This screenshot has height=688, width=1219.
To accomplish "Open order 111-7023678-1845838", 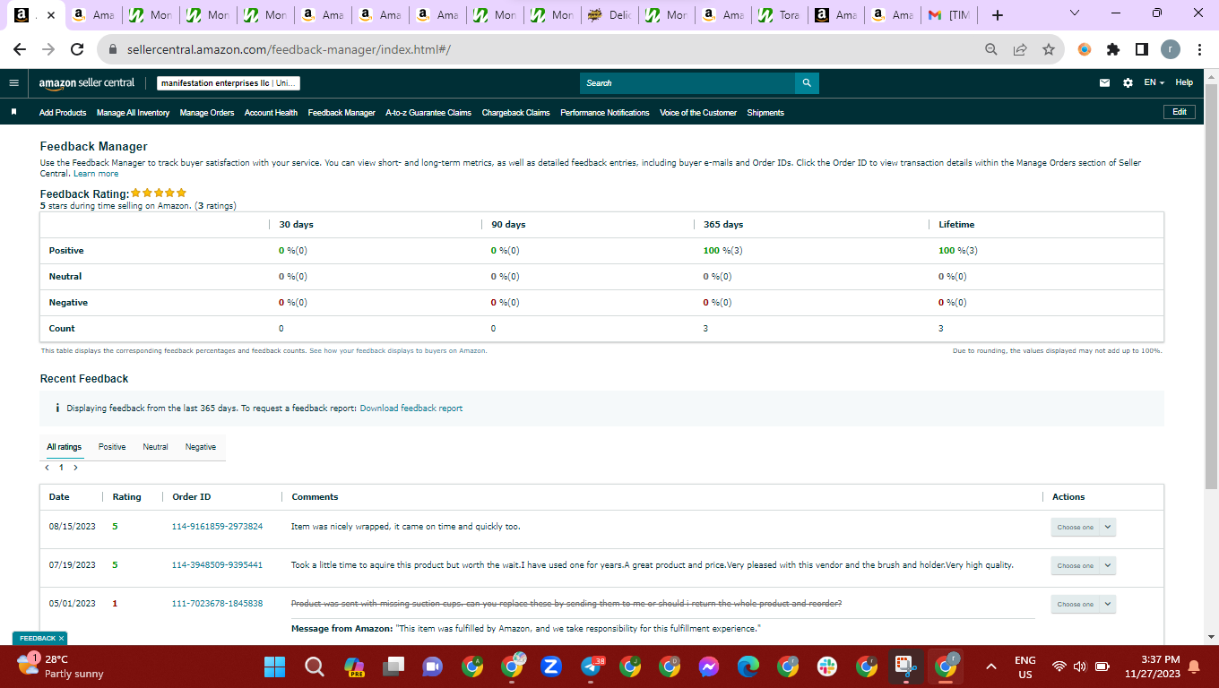I will (217, 604).
